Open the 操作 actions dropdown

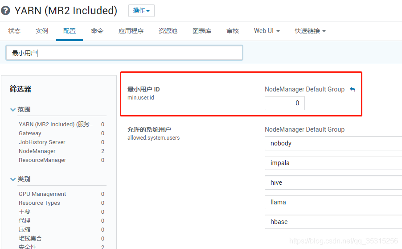tap(141, 11)
